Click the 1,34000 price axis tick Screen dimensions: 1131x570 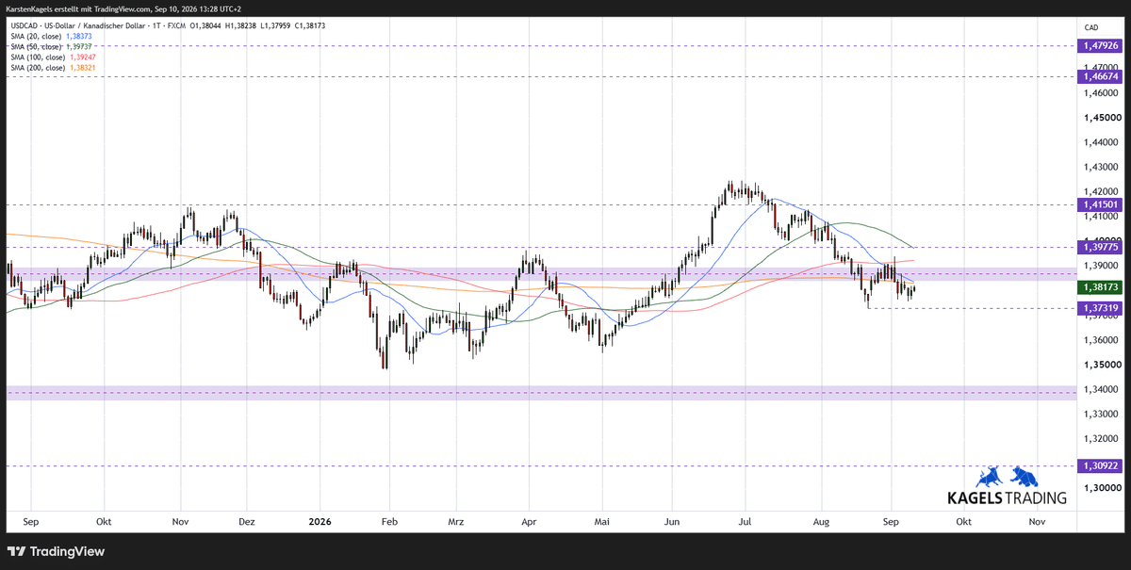coord(1101,389)
